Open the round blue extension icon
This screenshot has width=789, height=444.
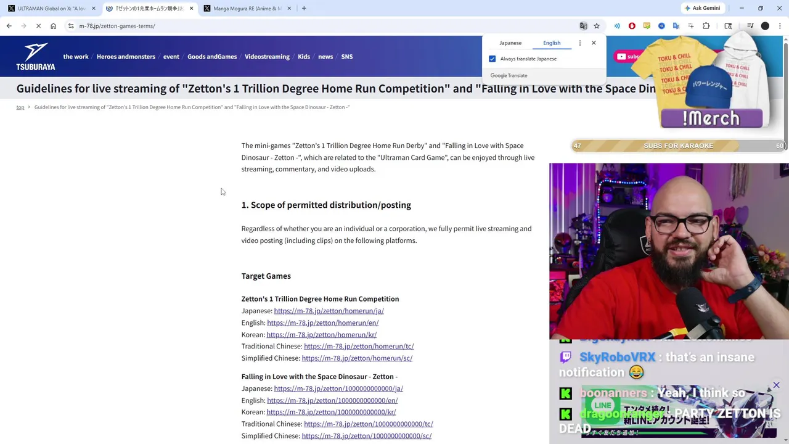tap(661, 26)
